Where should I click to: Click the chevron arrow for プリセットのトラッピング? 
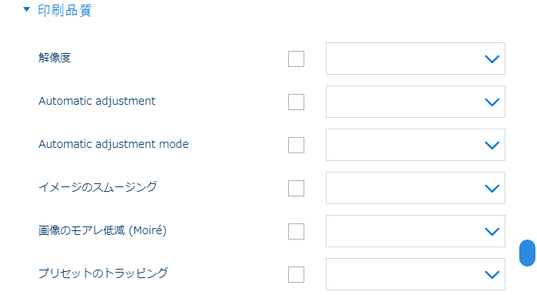pos(492,275)
